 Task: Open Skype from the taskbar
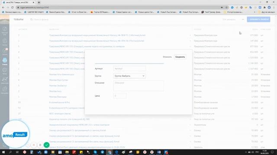[95, 152]
